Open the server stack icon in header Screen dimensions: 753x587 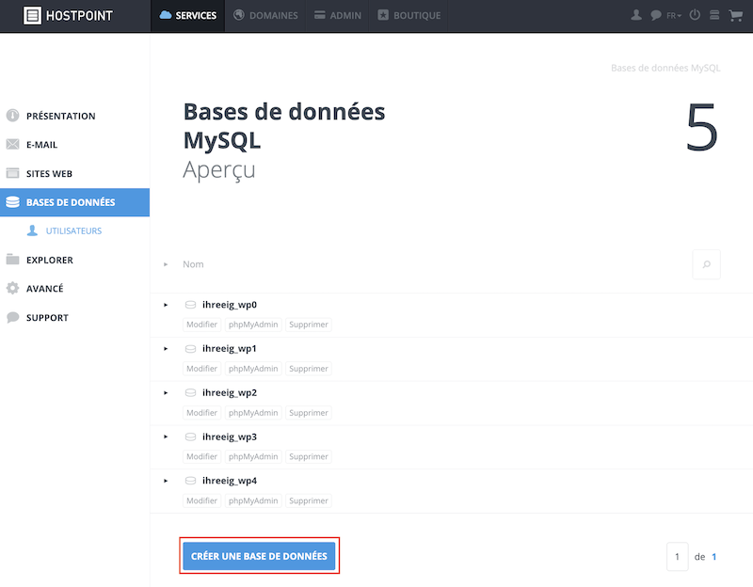coord(714,15)
